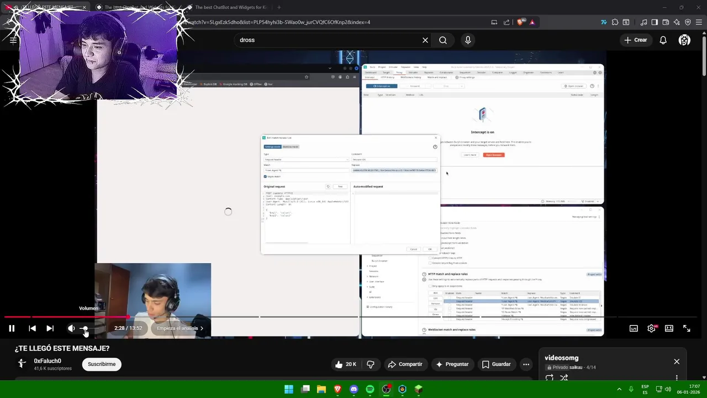Viewport: 707px width, 398px height.
Task: Click Compartir to share video
Action: point(405,364)
